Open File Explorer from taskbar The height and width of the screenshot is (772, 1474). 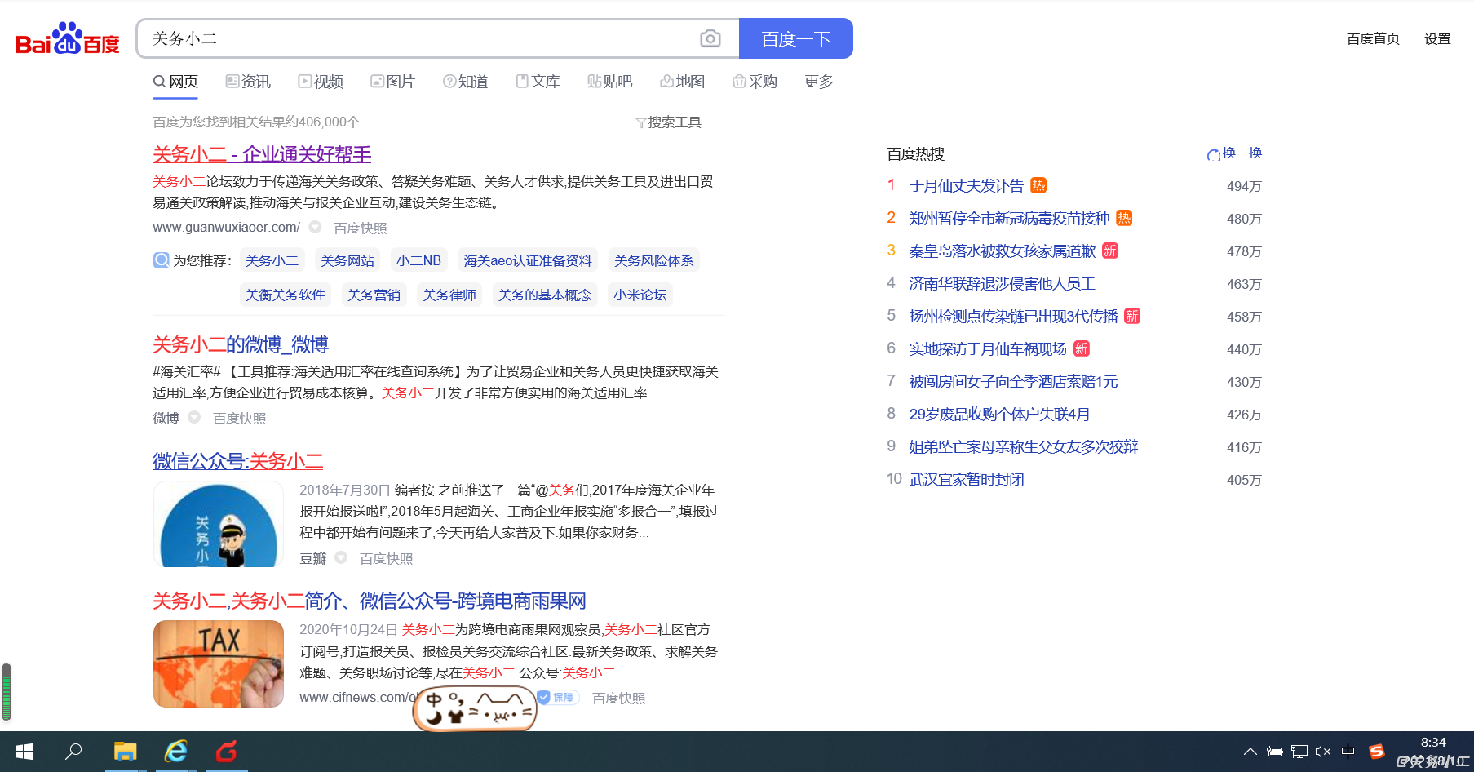coord(125,752)
